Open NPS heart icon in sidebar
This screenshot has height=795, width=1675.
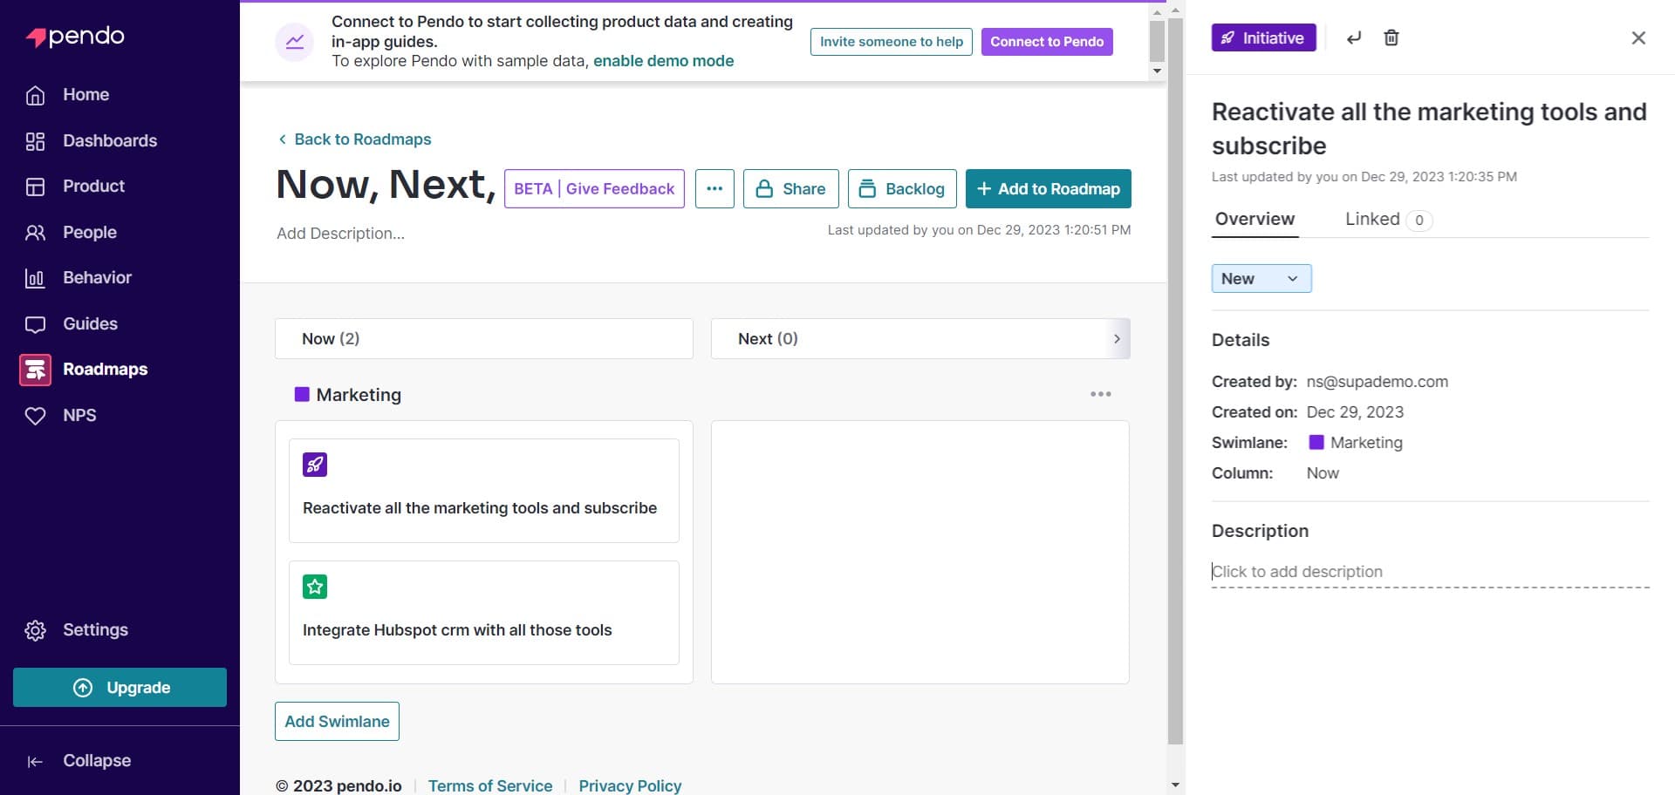(35, 416)
